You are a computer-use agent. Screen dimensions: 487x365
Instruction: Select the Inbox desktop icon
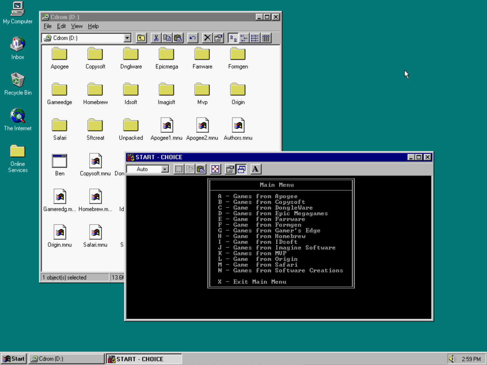tap(18, 48)
